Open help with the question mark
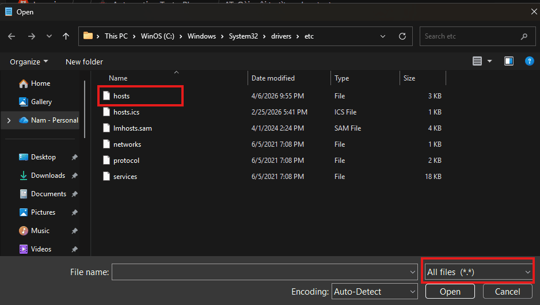 pyautogui.click(x=529, y=61)
